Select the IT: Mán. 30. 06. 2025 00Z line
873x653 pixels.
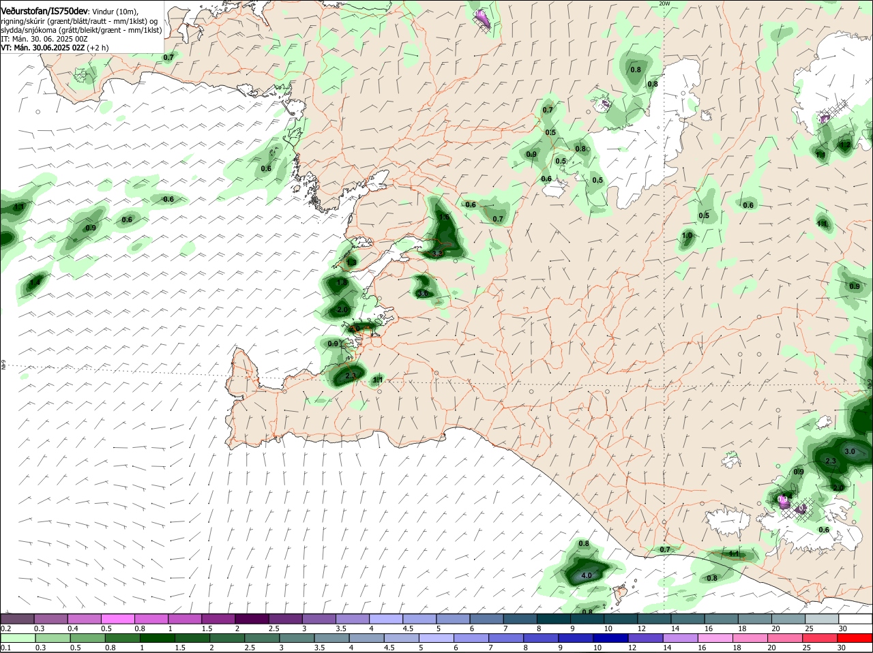[x=44, y=39]
